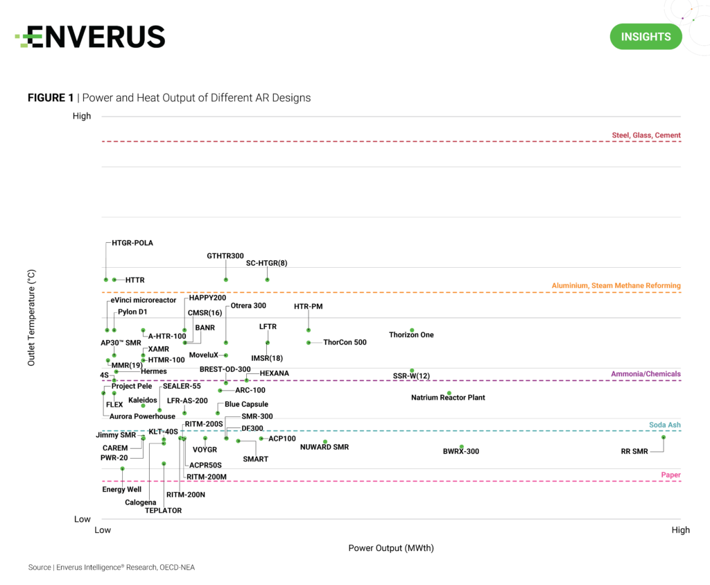Screen dimensions: 710x585
Task: Select the Aluminium, Steam Methane Reforming label
Action: tap(616, 285)
